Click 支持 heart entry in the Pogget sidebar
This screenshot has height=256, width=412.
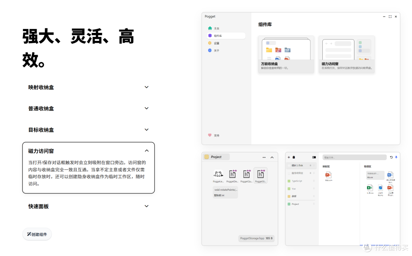coord(214,135)
